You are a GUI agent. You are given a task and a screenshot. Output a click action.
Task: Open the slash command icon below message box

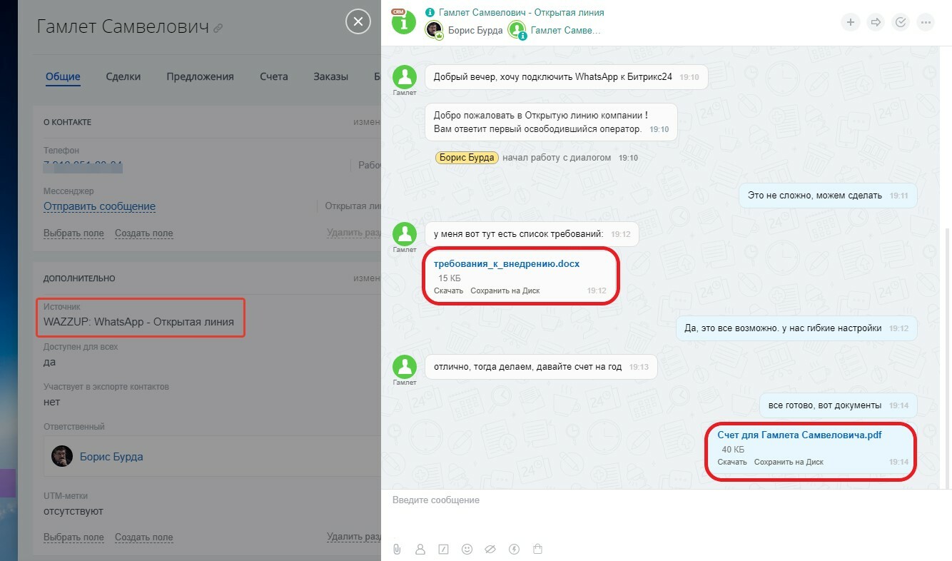tap(443, 549)
